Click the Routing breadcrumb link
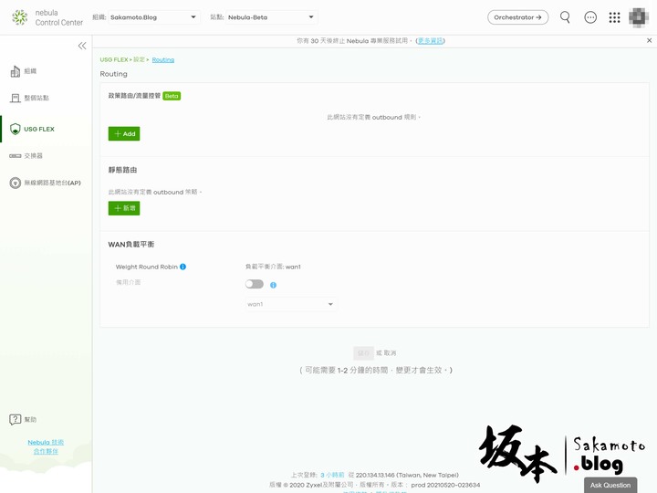The image size is (657, 493). (163, 60)
